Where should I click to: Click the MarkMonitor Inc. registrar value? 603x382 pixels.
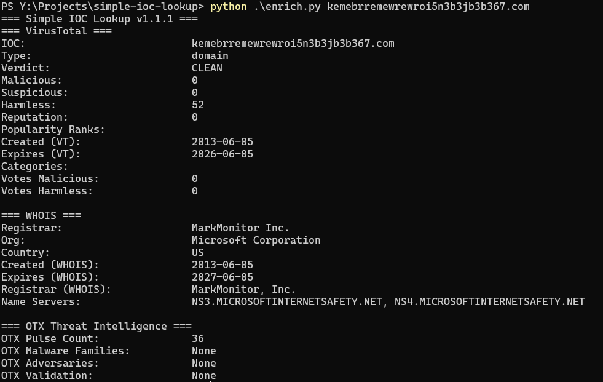tap(240, 228)
